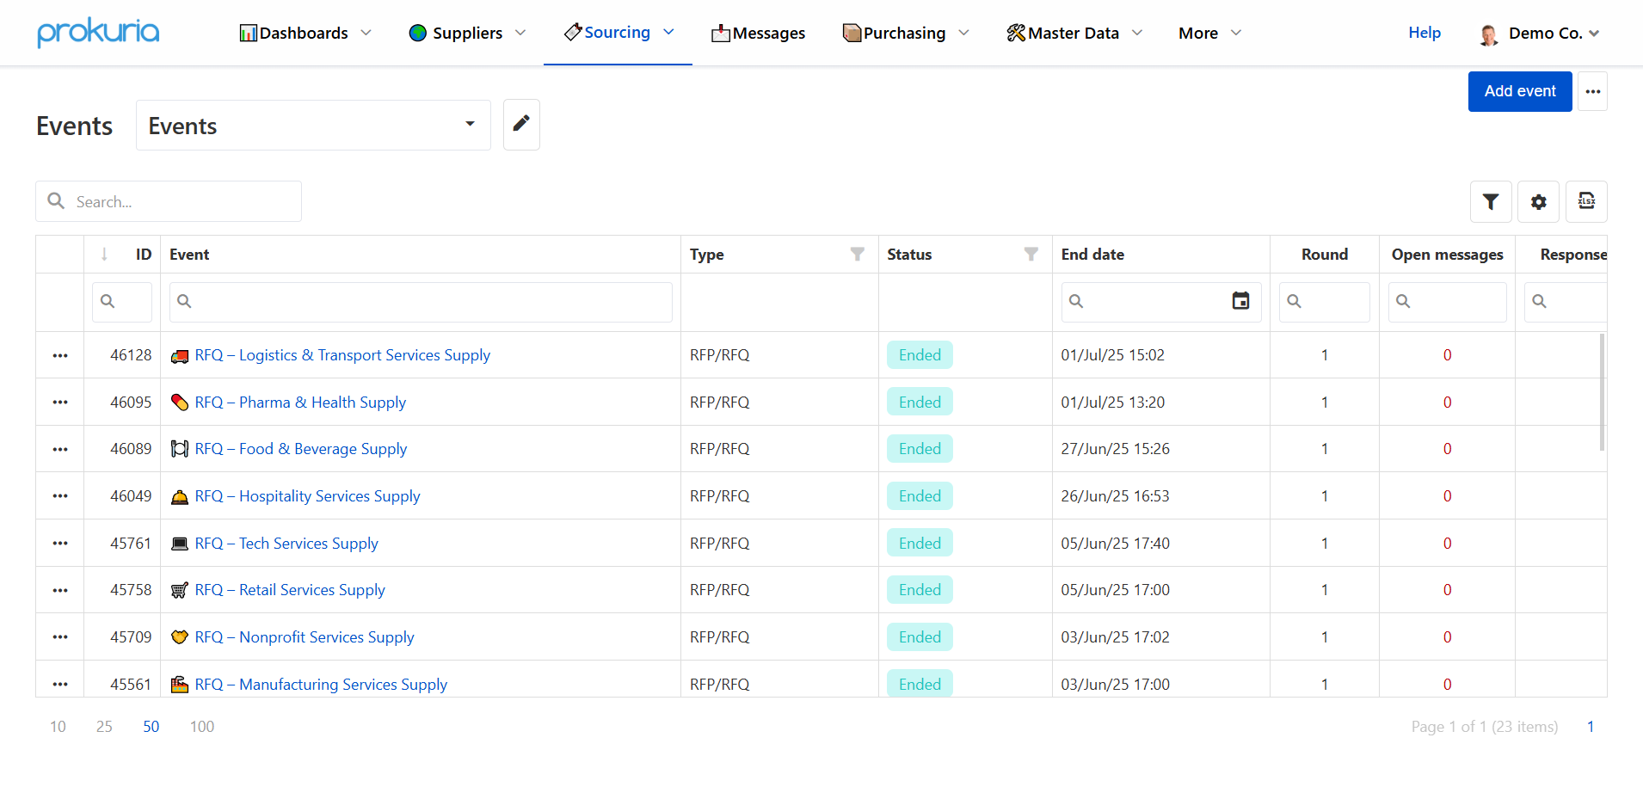The height and width of the screenshot is (793, 1643).
Task: Open calendar picker in End date filter
Action: coord(1240,301)
